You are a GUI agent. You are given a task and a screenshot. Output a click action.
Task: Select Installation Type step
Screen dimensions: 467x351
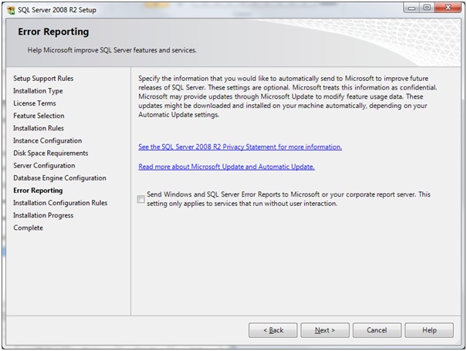click(38, 91)
